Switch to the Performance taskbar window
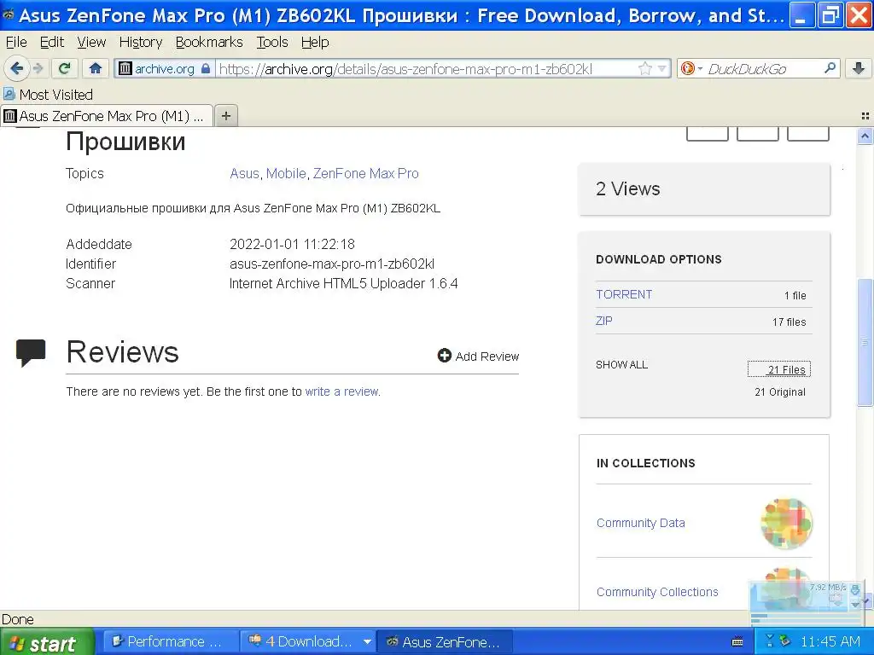874x655 pixels. pyautogui.click(x=169, y=642)
